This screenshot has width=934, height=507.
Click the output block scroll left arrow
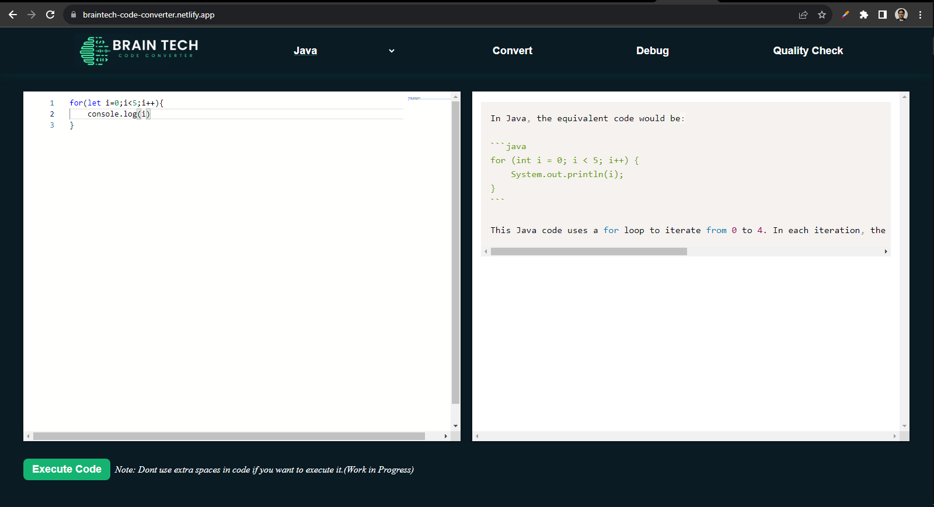[x=486, y=252]
